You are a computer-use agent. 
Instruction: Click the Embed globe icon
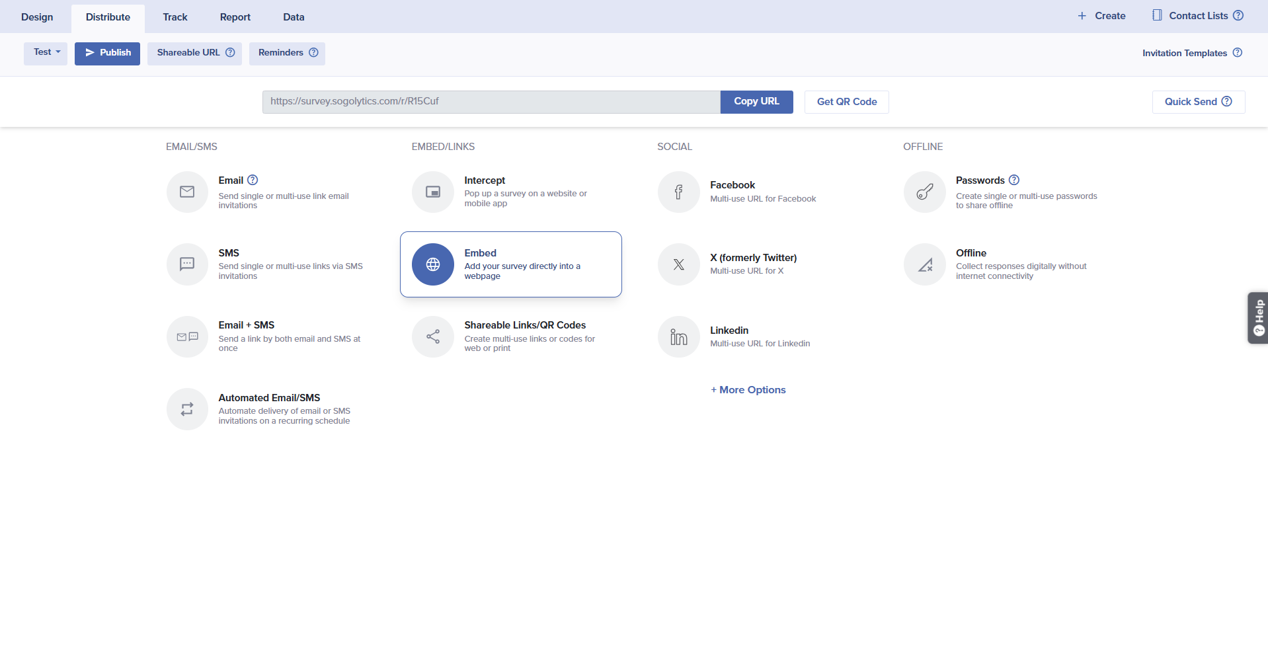433,264
